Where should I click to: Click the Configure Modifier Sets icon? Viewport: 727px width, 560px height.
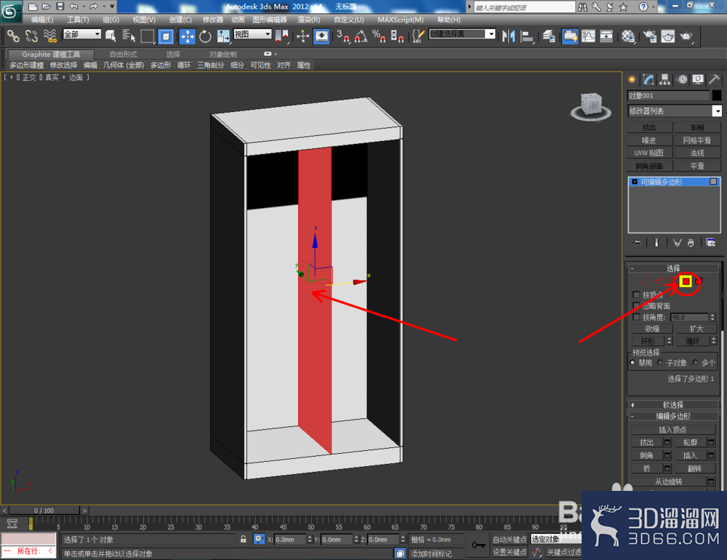pyautogui.click(x=711, y=243)
